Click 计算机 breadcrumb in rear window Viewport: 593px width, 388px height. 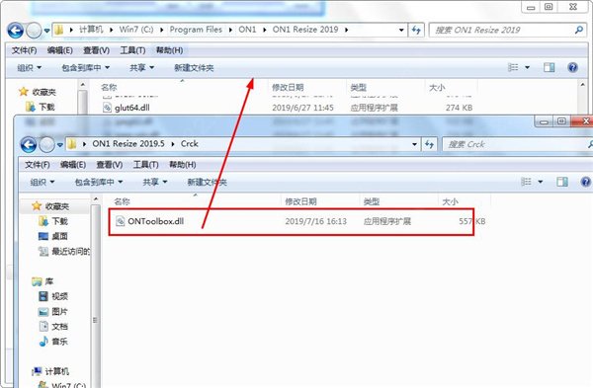pyautogui.click(x=91, y=30)
